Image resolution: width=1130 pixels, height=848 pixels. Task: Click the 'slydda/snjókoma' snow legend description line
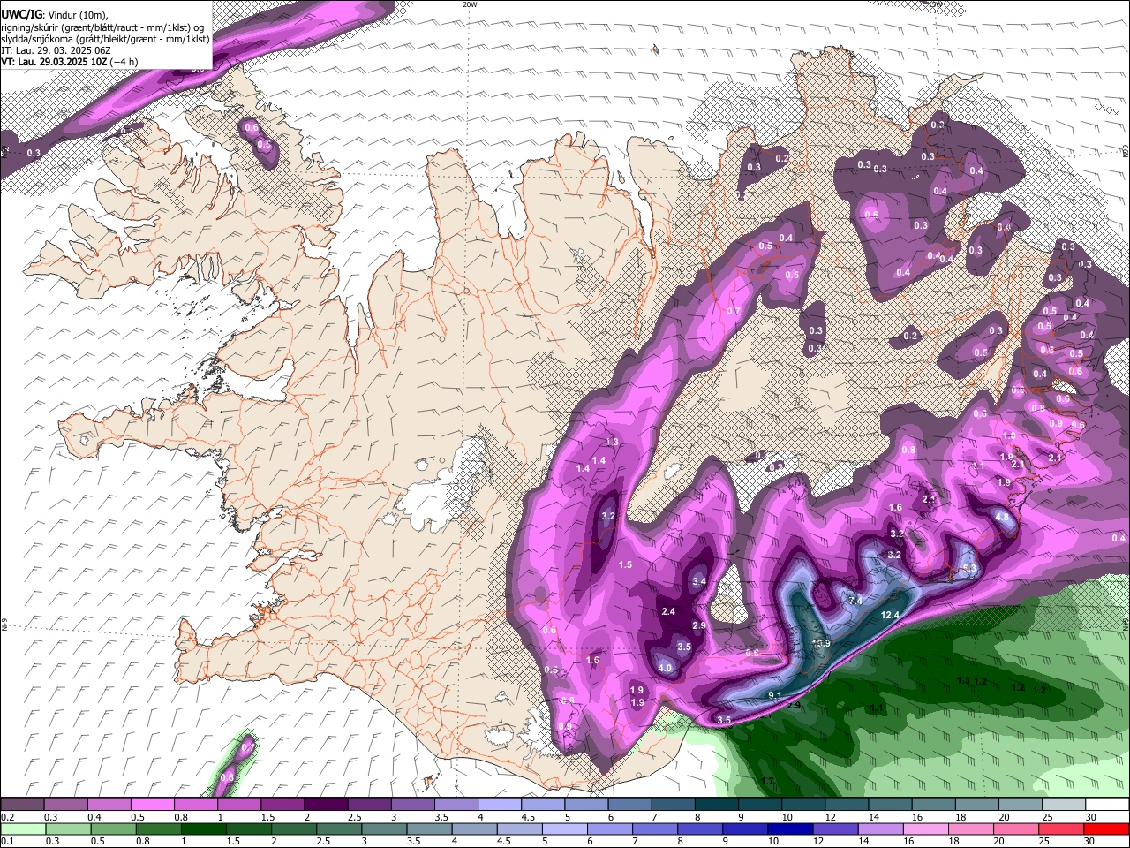coord(106,39)
